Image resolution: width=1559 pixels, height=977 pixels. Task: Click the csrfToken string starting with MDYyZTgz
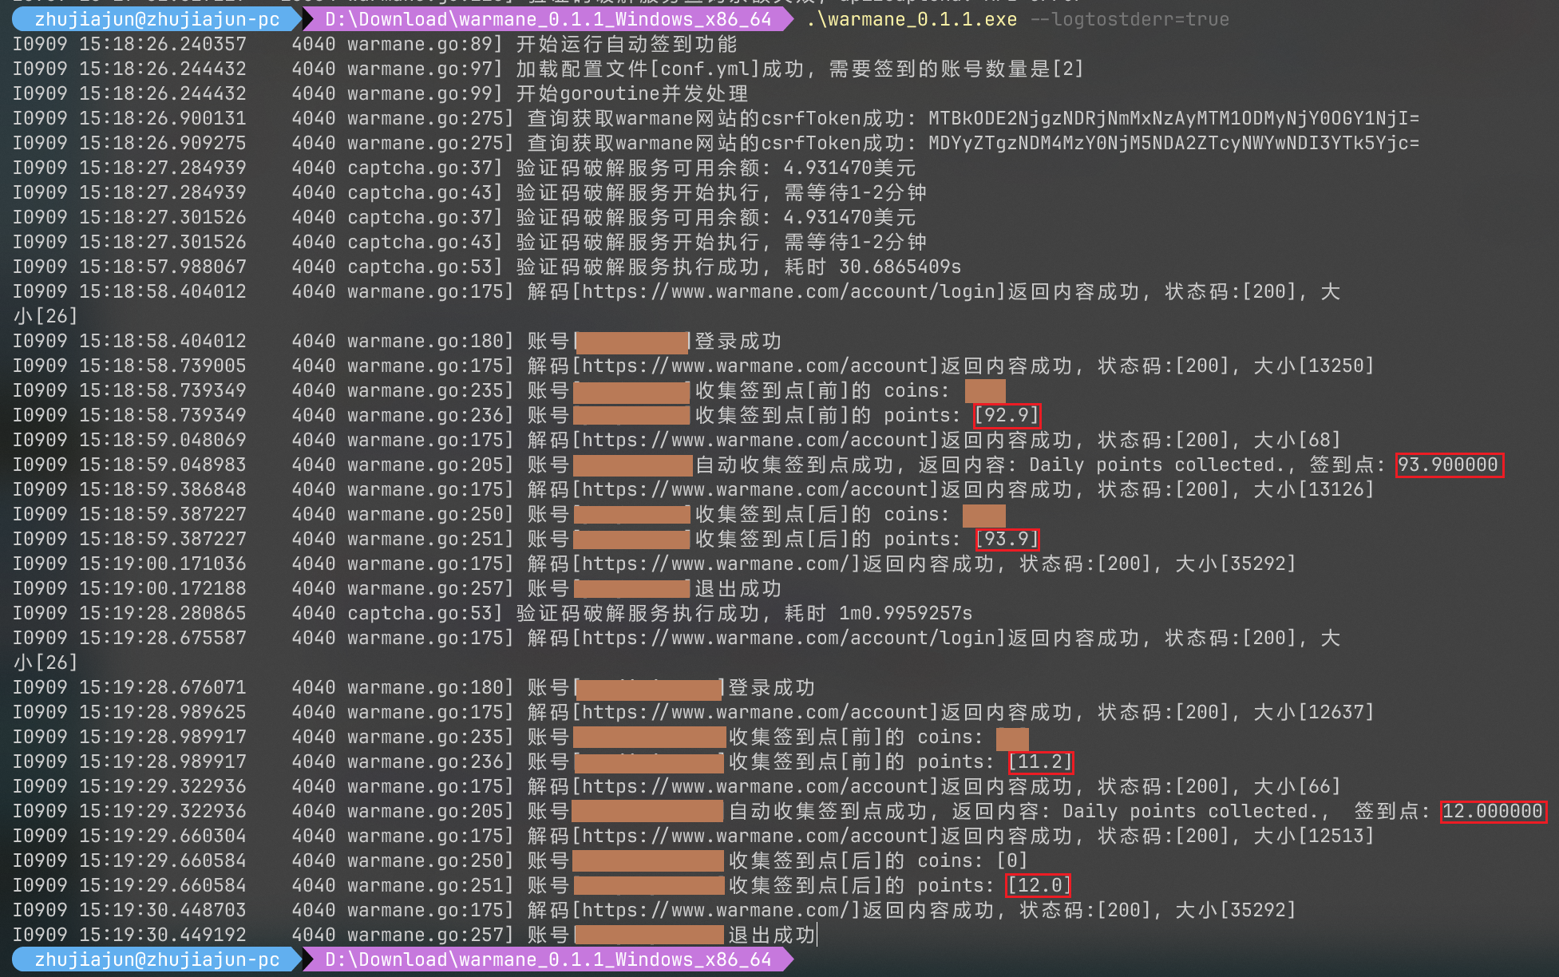1173,143
